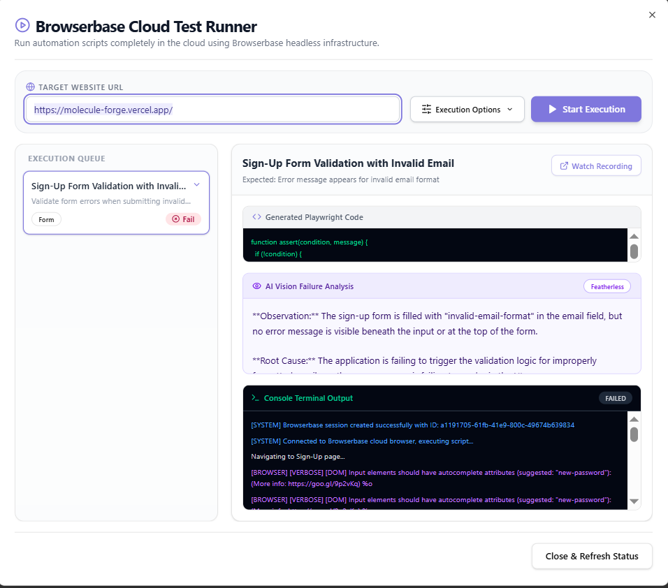Click the Console Terminal Output title
This screenshot has width=668, height=588.
click(x=308, y=398)
